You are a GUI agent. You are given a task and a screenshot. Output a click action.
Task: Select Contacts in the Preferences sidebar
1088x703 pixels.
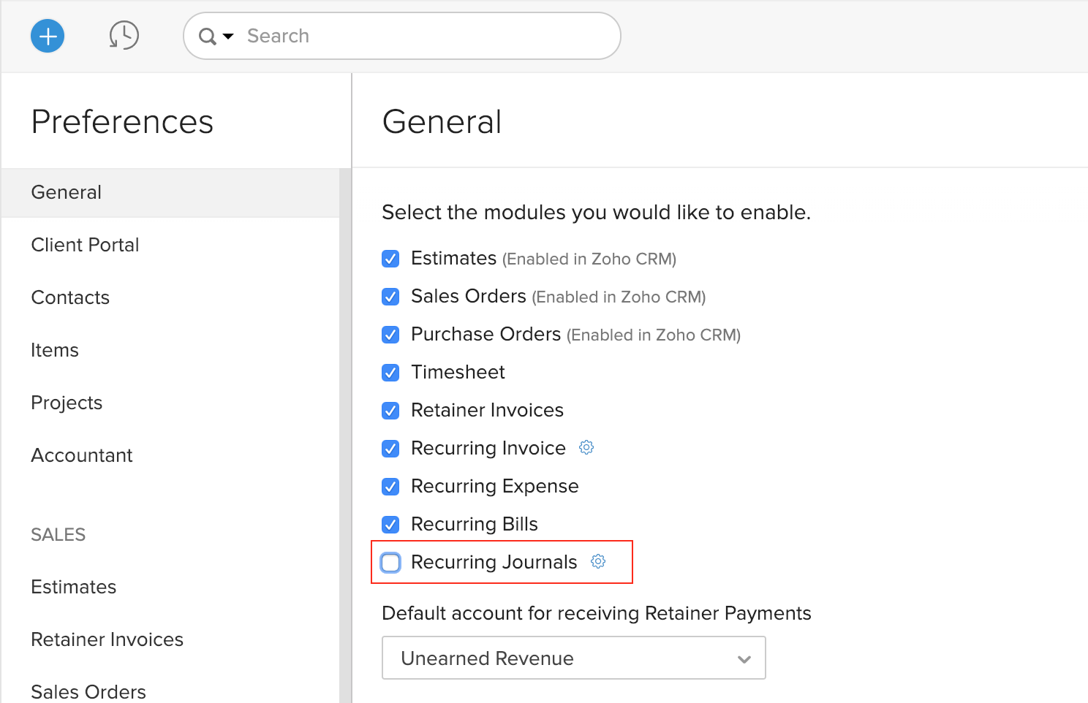click(x=70, y=297)
